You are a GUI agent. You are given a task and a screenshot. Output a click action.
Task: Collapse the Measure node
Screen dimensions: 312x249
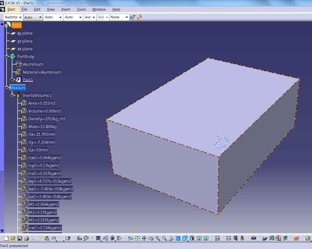[x=7, y=87]
